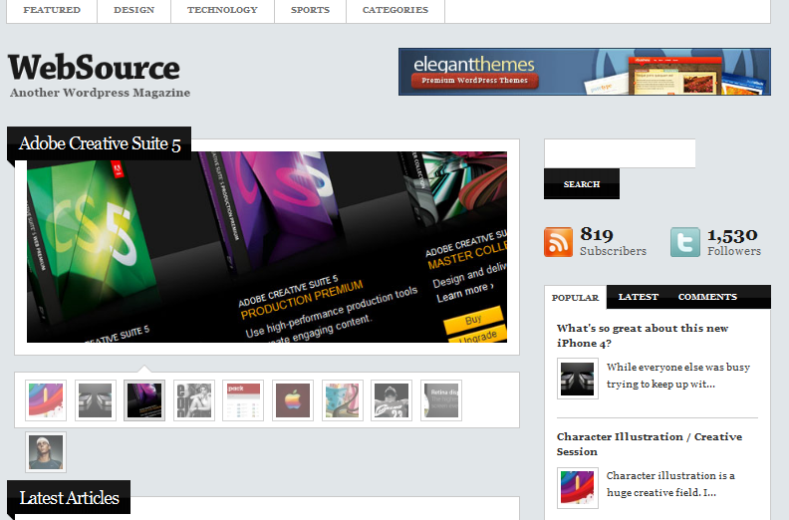Screen dimensions: 789x520
Task: Click 'While everyone else was busy' excerpt
Action: 678,376
